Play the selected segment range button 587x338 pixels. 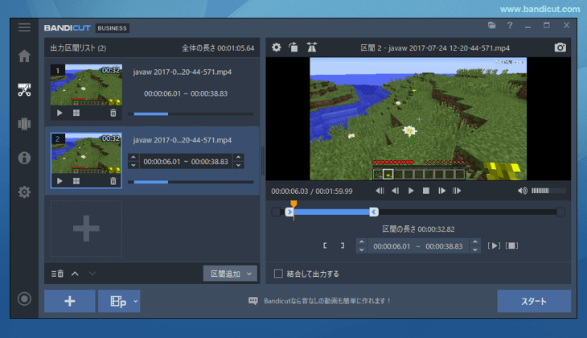tap(494, 245)
